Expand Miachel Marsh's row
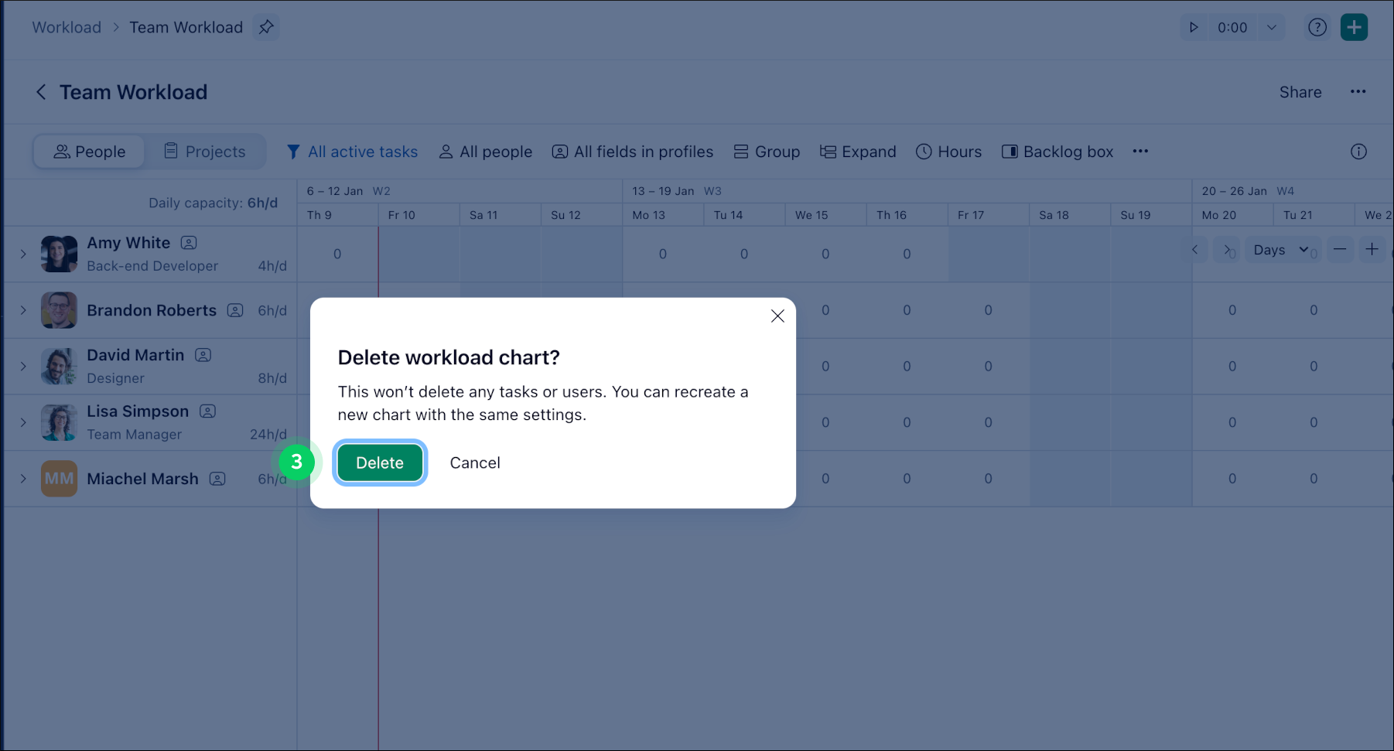 point(23,479)
